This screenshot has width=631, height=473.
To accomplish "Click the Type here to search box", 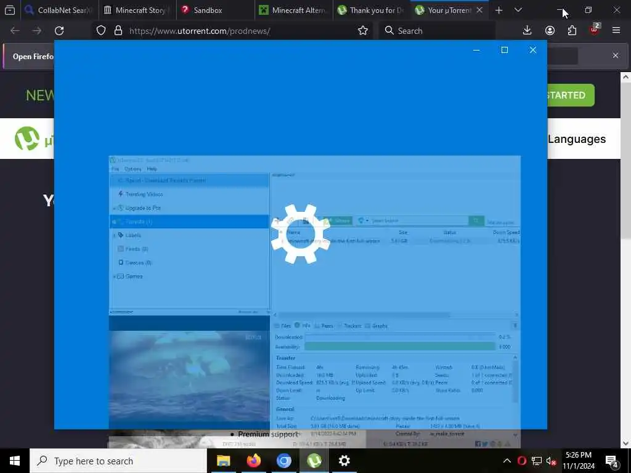I will pyautogui.click(x=118, y=461).
